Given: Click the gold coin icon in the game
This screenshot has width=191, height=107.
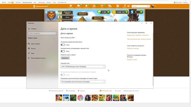Looking at the screenshot, I should [x=114, y=12].
